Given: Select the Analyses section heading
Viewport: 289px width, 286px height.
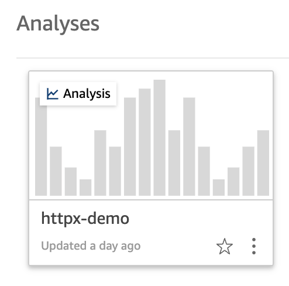Looking at the screenshot, I should (58, 24).
